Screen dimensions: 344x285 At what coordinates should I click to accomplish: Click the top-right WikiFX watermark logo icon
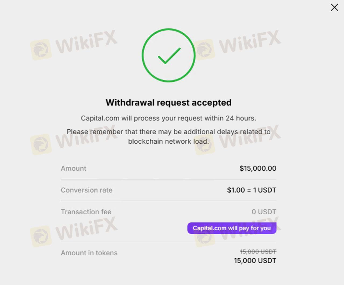click(x=205, y=50)
